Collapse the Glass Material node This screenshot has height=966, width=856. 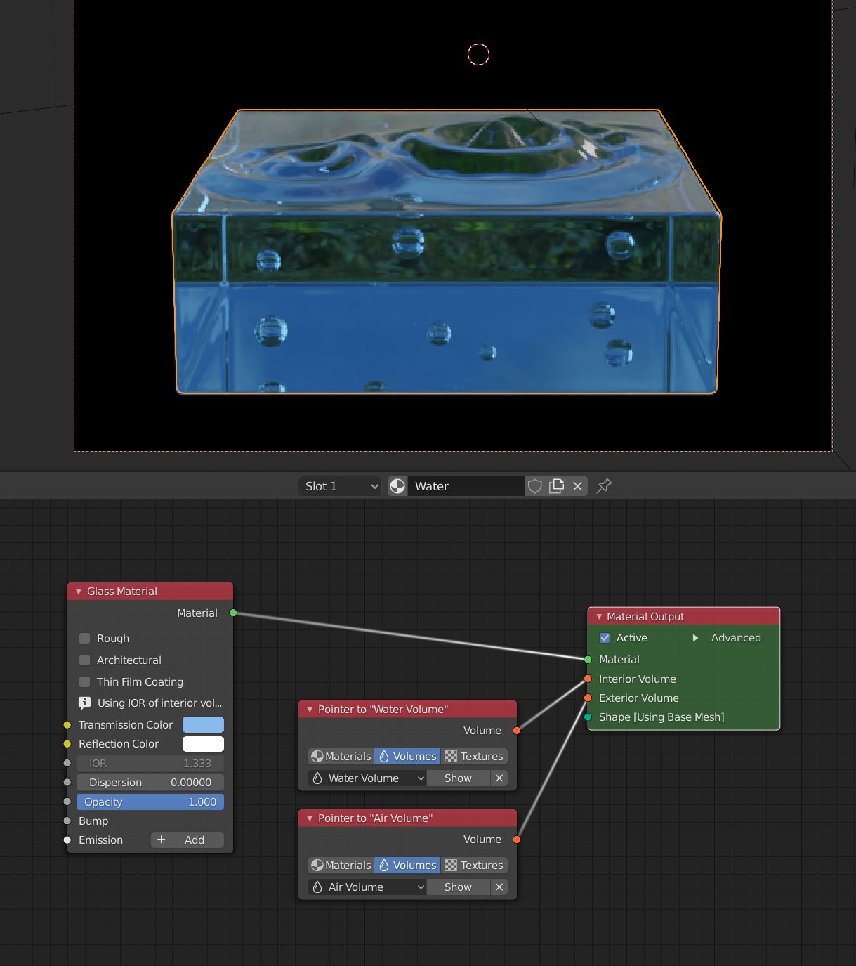point(78,592)
